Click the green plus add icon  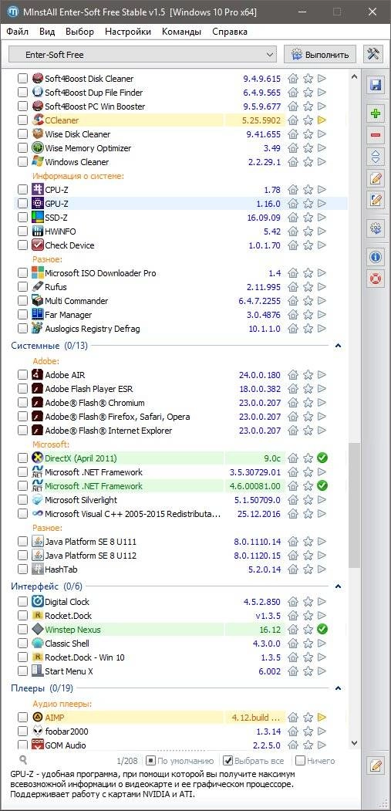376,113
